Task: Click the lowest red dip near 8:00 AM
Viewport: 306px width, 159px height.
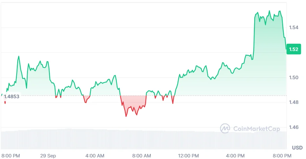Action: click(126, 116)
